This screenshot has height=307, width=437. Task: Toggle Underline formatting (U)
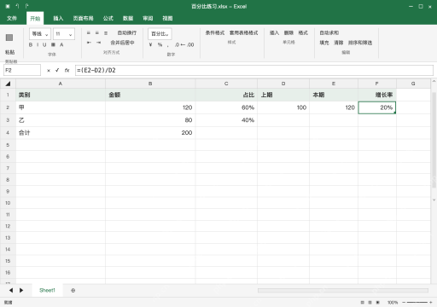click(44, 44)
